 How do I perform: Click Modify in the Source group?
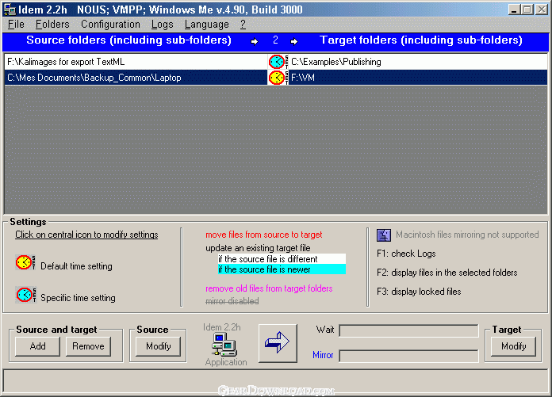tap(159, 346)
